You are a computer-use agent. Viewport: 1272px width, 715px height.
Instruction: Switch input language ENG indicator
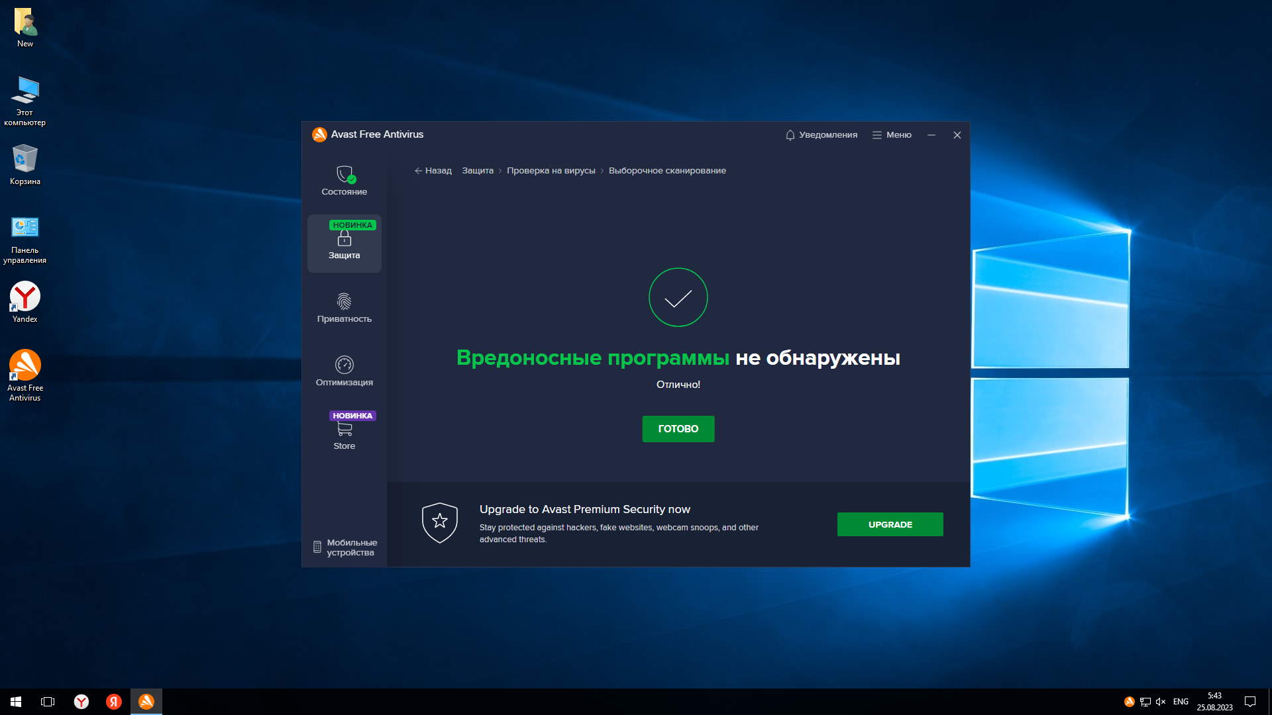point(1181,702)
